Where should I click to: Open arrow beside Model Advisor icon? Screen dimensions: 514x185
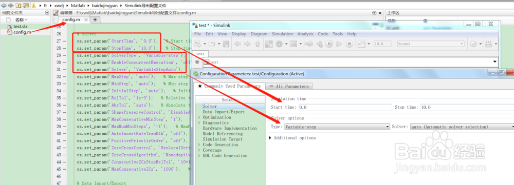pos(481,44)
